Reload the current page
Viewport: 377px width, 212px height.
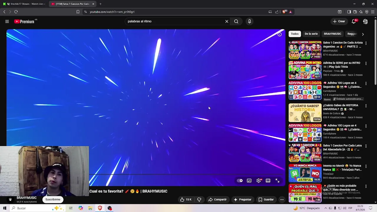[16, 12]
